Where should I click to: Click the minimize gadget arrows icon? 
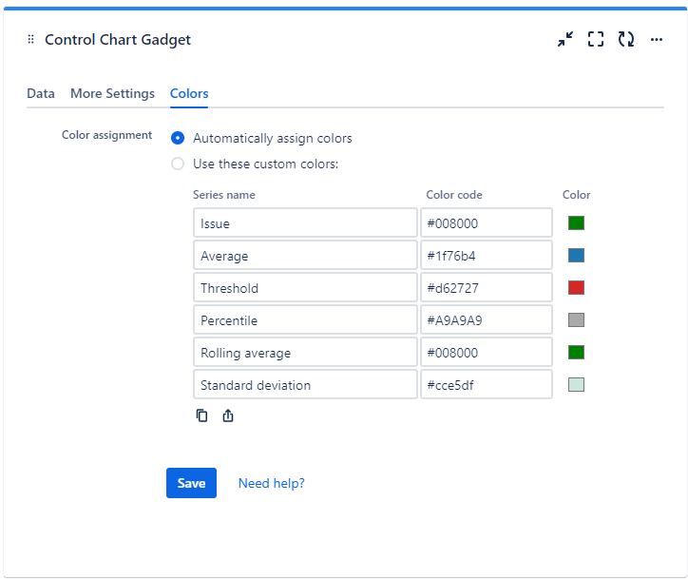[565, 39]
